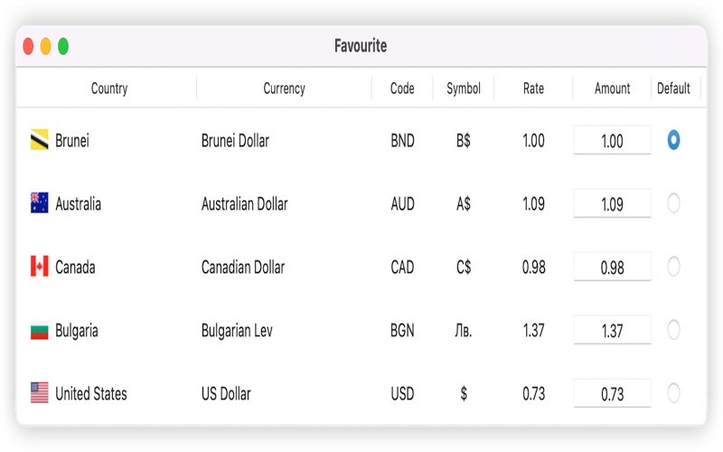Sort by the Country column header

pos(109,89)
